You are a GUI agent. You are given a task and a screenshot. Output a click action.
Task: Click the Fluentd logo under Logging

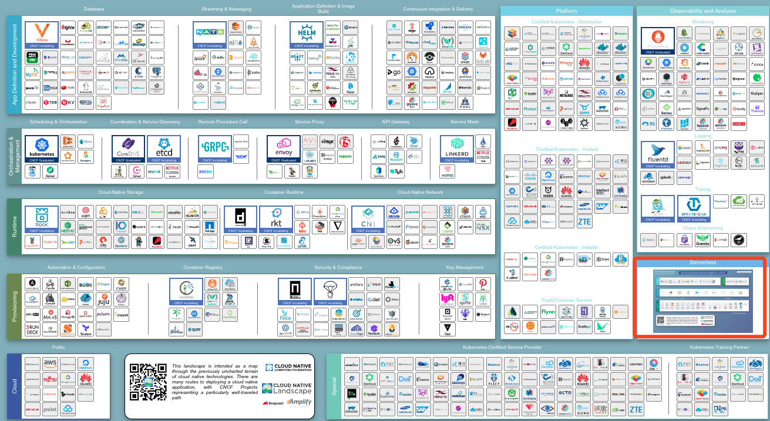coord(657,154)
